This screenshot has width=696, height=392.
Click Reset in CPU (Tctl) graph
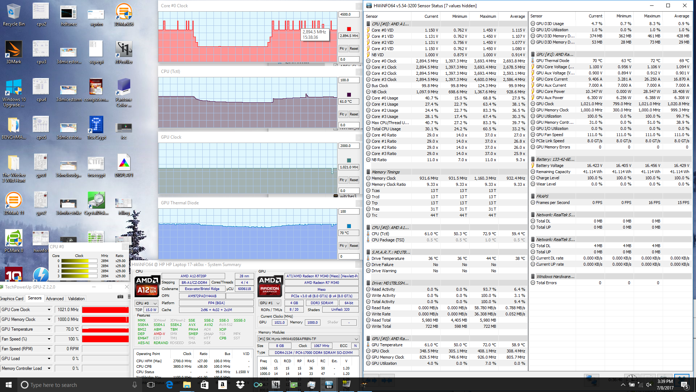point(354,114)
